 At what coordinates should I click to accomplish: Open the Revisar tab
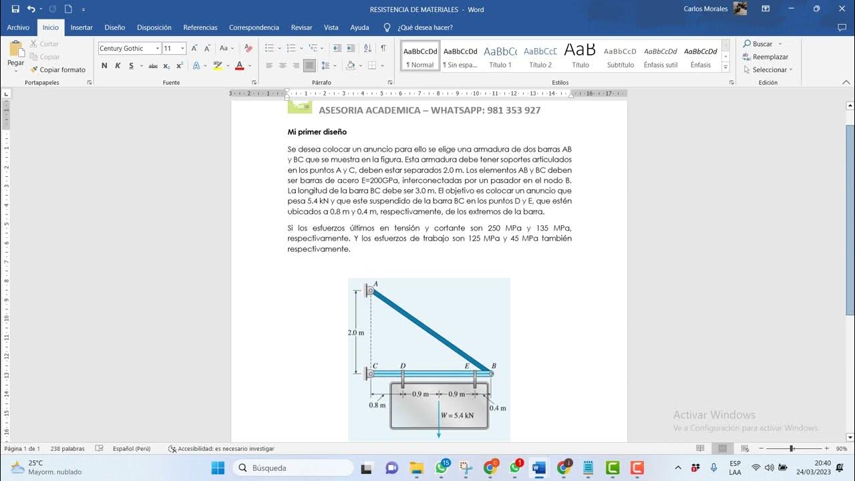coord(301,27)
